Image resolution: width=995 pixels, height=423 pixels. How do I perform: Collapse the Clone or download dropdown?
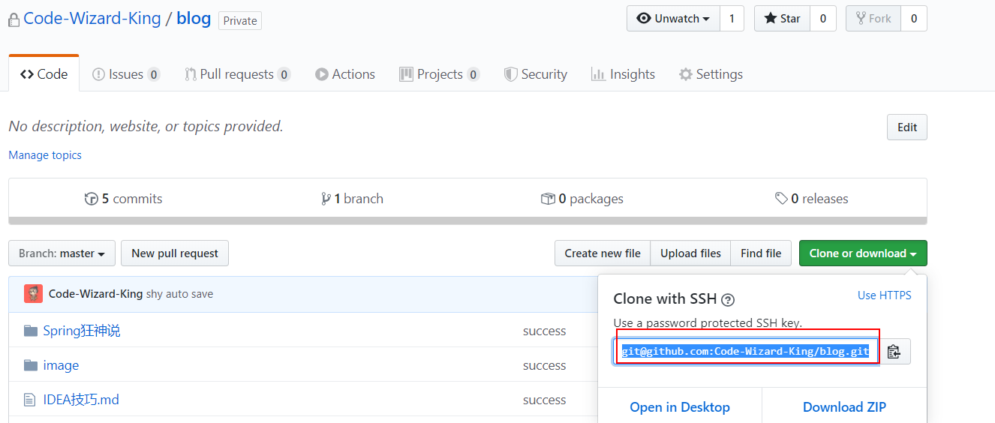(863, 253)
